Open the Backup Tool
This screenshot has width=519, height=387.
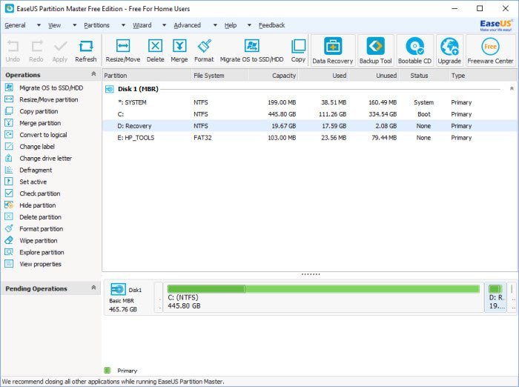tap(375, 50)
